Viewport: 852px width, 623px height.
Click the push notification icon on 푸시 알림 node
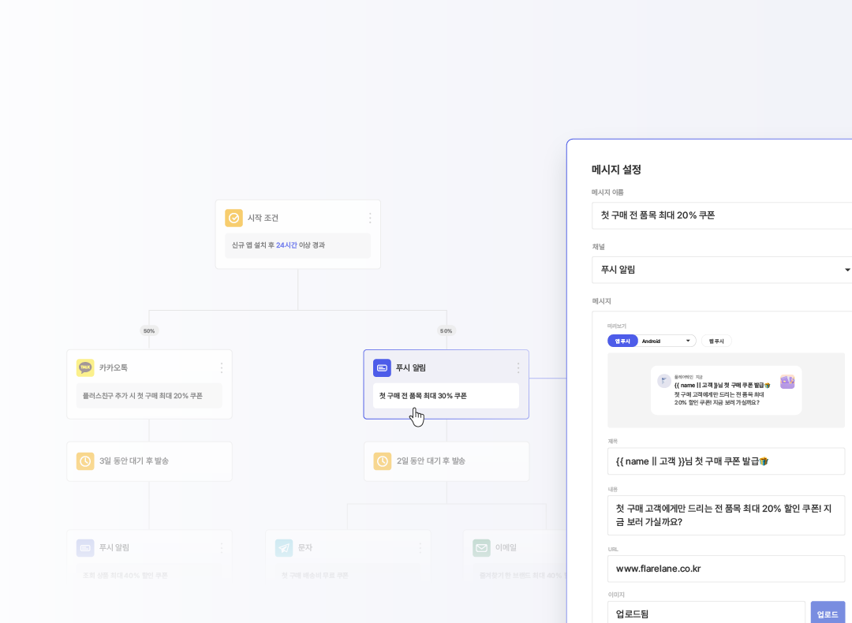(382, 367)
